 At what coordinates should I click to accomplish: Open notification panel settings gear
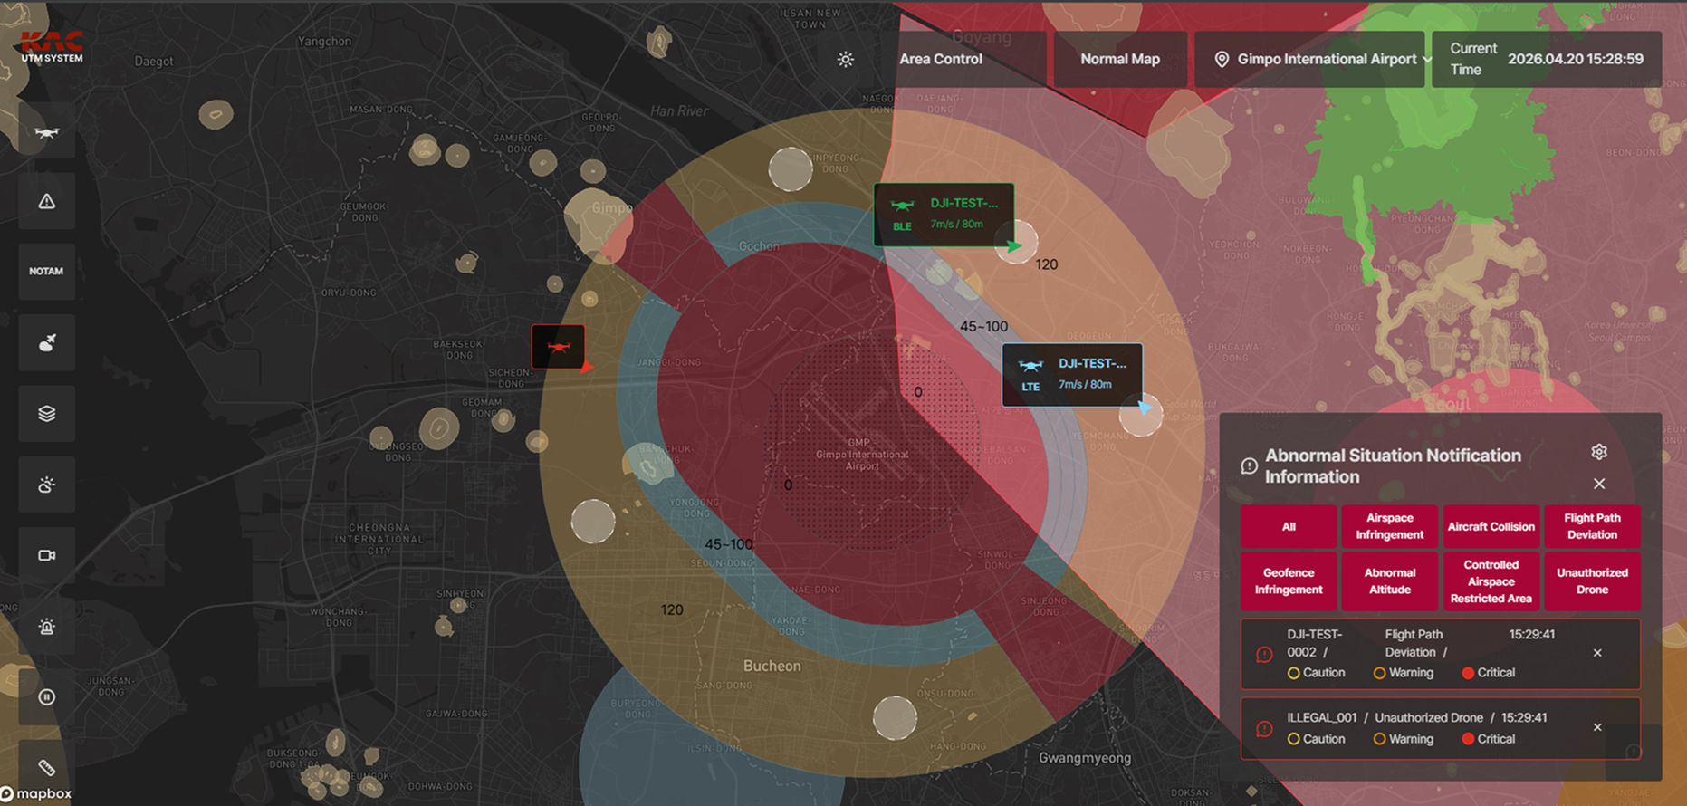pos(1599,452)
